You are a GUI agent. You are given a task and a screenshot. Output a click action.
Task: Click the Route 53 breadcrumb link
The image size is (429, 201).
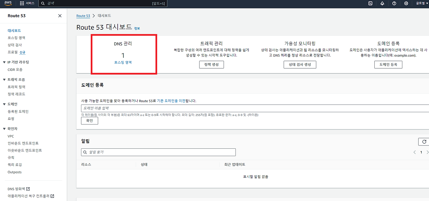click(83, 16)
